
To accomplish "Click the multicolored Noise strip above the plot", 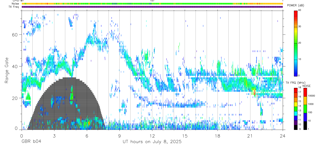I will point(152,4).
